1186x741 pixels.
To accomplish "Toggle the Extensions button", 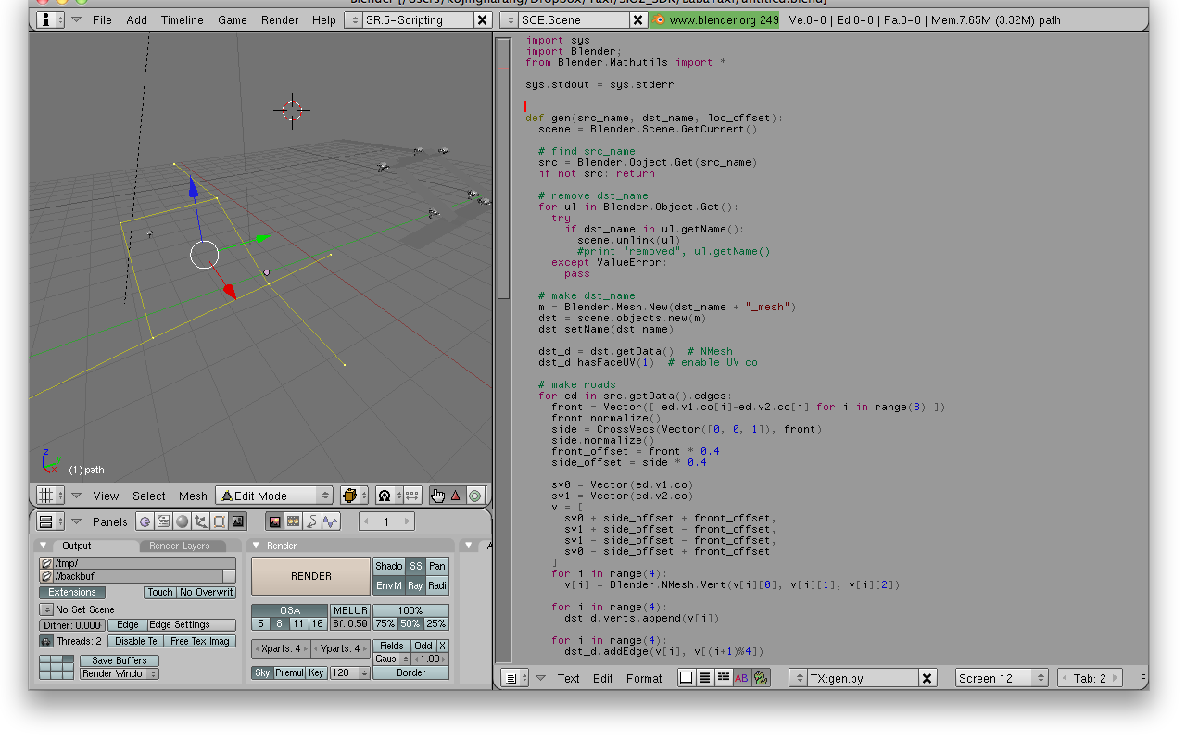I will click(x=72, y=592).
